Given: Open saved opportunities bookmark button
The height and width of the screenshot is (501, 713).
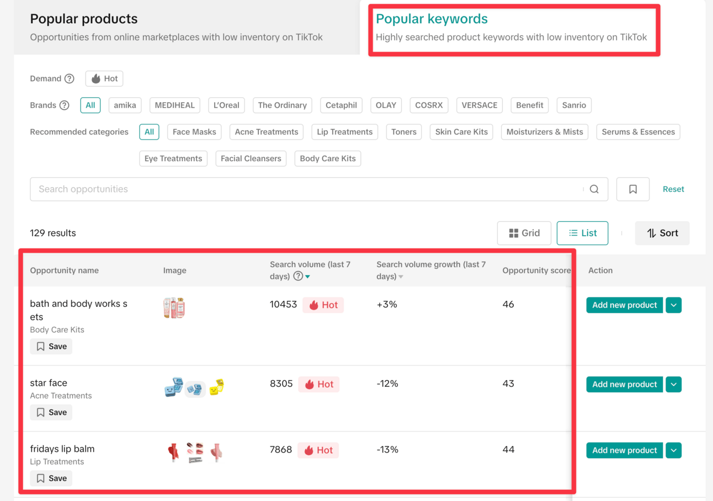Looking at the screenshot, I should 633,189.
